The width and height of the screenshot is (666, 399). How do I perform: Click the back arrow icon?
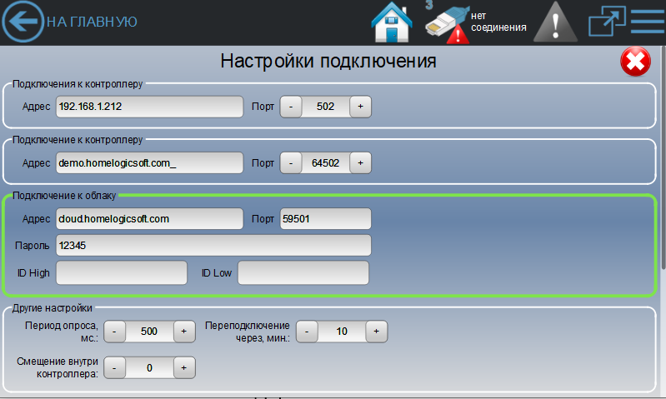pos(23,22)
